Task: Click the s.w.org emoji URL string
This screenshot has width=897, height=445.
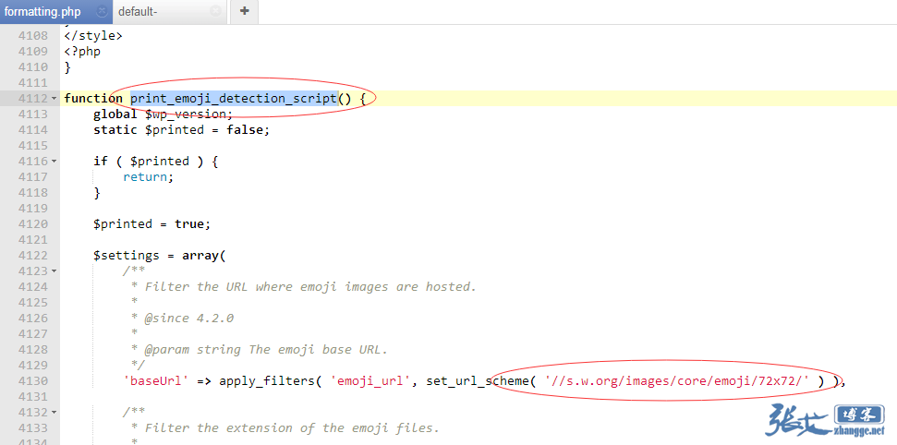Action: point(677,381)
